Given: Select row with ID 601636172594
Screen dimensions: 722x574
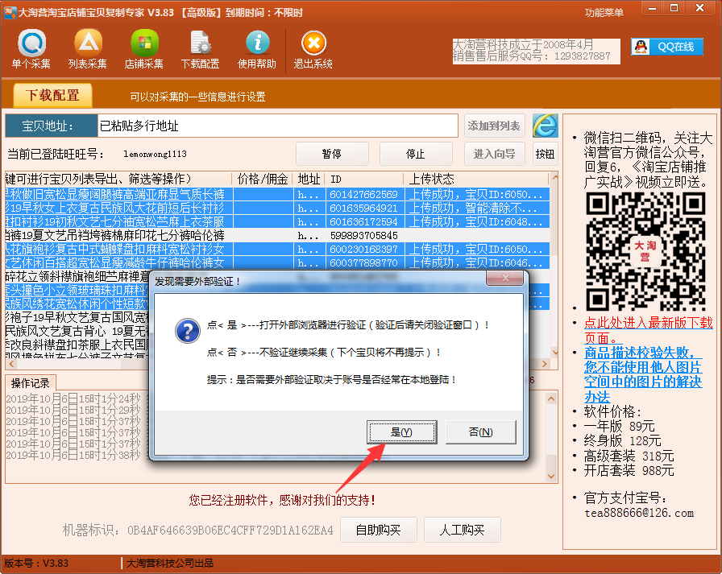Looking at the screenshot, I should click(277, 221).
